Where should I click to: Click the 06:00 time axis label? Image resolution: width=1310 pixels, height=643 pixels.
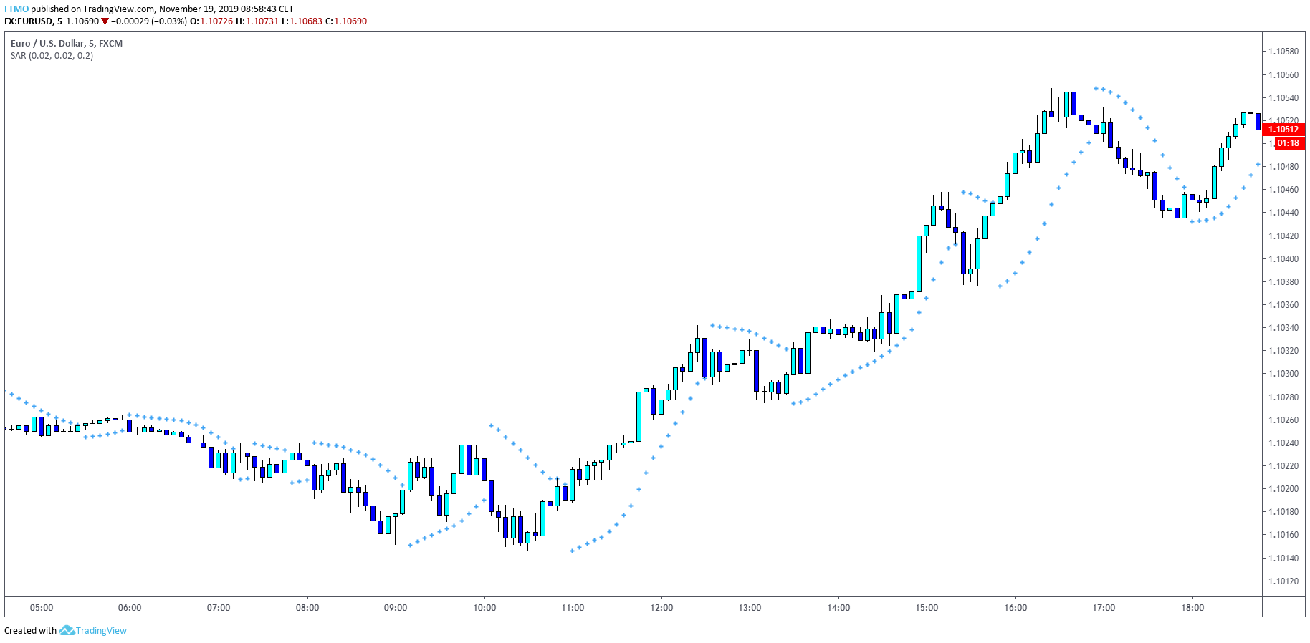pyautogui.click(x=130, y=607)
